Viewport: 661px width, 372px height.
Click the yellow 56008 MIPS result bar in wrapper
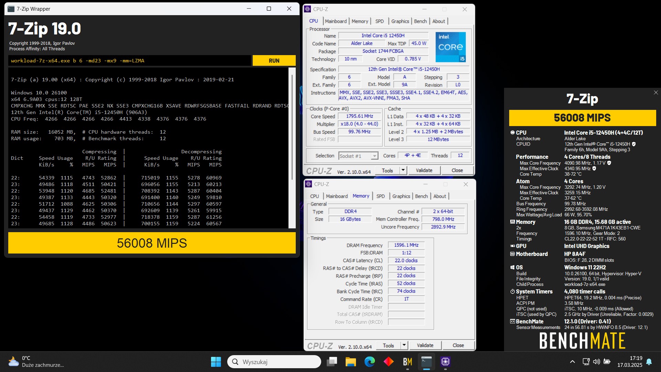click(152, 243)
